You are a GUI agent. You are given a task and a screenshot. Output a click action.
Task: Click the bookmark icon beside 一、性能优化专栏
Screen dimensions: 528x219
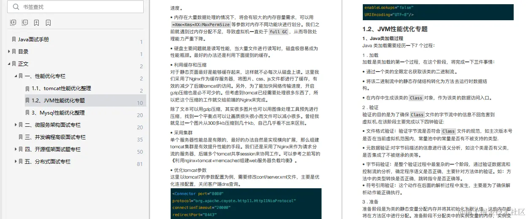tap(21, 76)
